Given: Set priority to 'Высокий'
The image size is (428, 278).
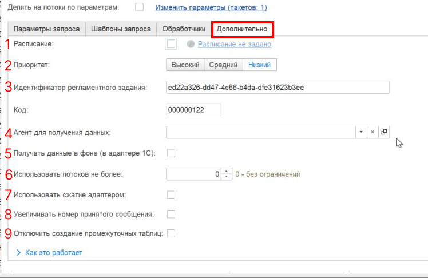Looking at the screenshot, I should [185, 65].
